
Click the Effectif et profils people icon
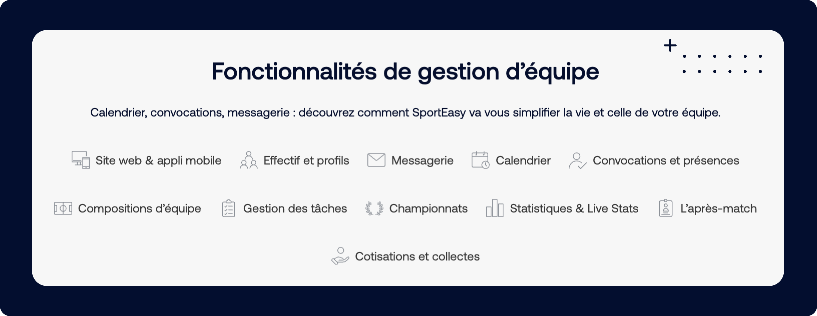pos(249,160)
